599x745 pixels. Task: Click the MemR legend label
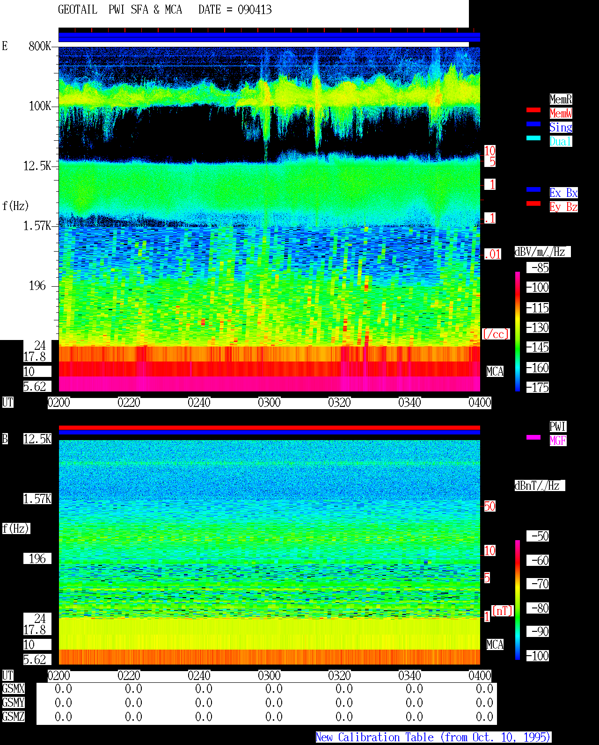561,99
